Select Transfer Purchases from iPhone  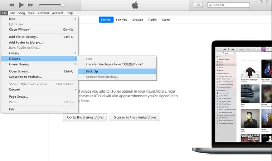pyautogui.click(x=117, y=64)
